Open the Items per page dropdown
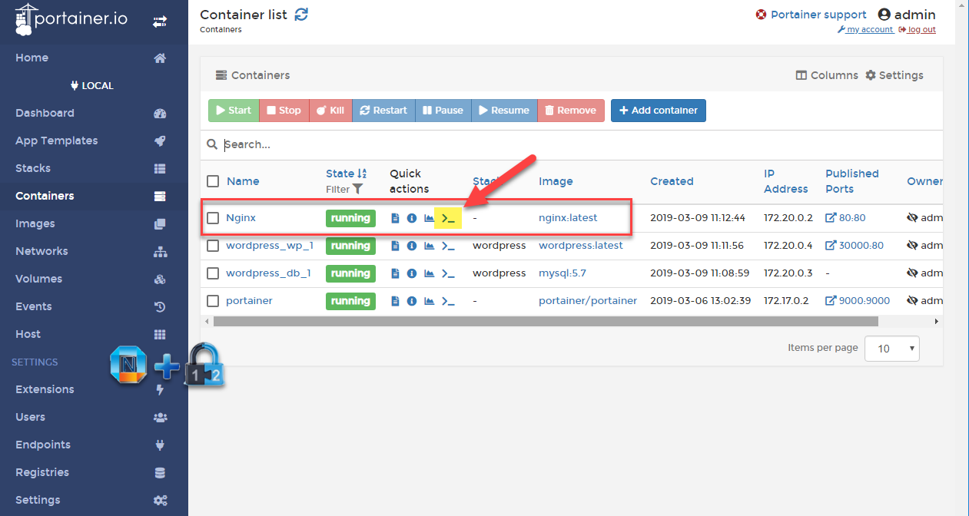The width and height of the screenshot is (969, 516). 892,349
